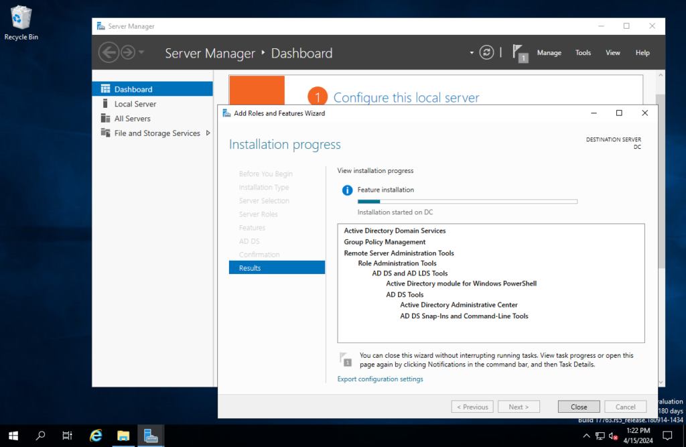Click the Local Server icon
The image size is (686, 447).
point(105,104)
